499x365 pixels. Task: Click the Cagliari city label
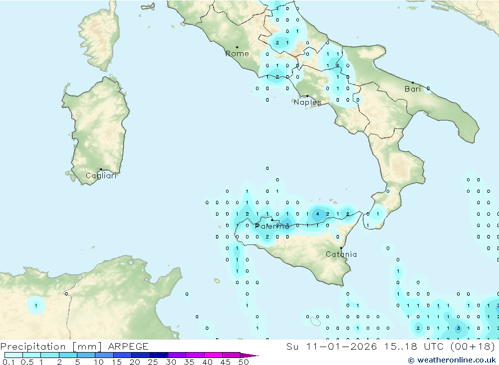click(101, 176)
